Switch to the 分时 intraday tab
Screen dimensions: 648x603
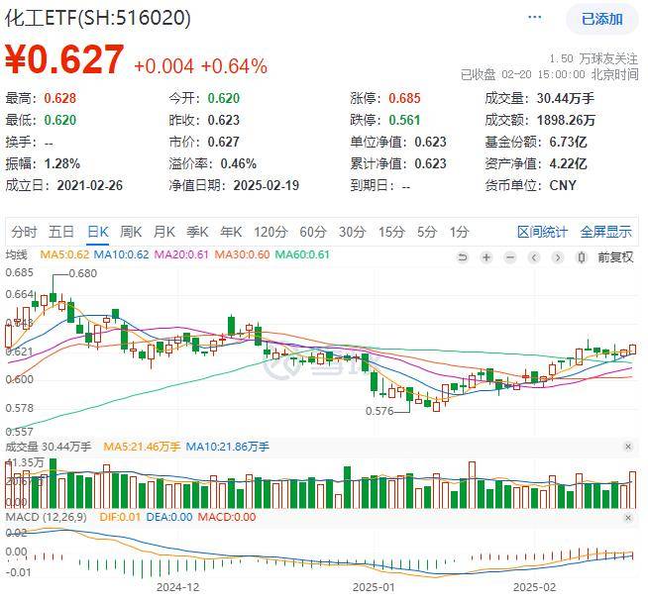click(x=24, y=232)
